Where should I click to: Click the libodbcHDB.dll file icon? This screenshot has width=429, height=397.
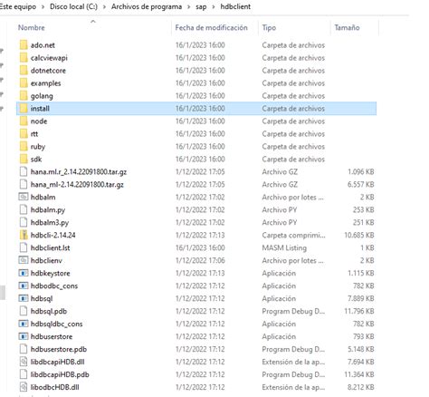pyautogui.click(x=24, y=387)
